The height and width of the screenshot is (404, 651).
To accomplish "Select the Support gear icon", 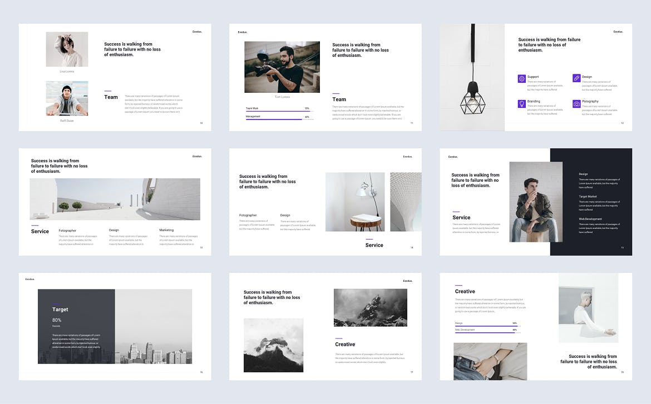I will point(521,79).
